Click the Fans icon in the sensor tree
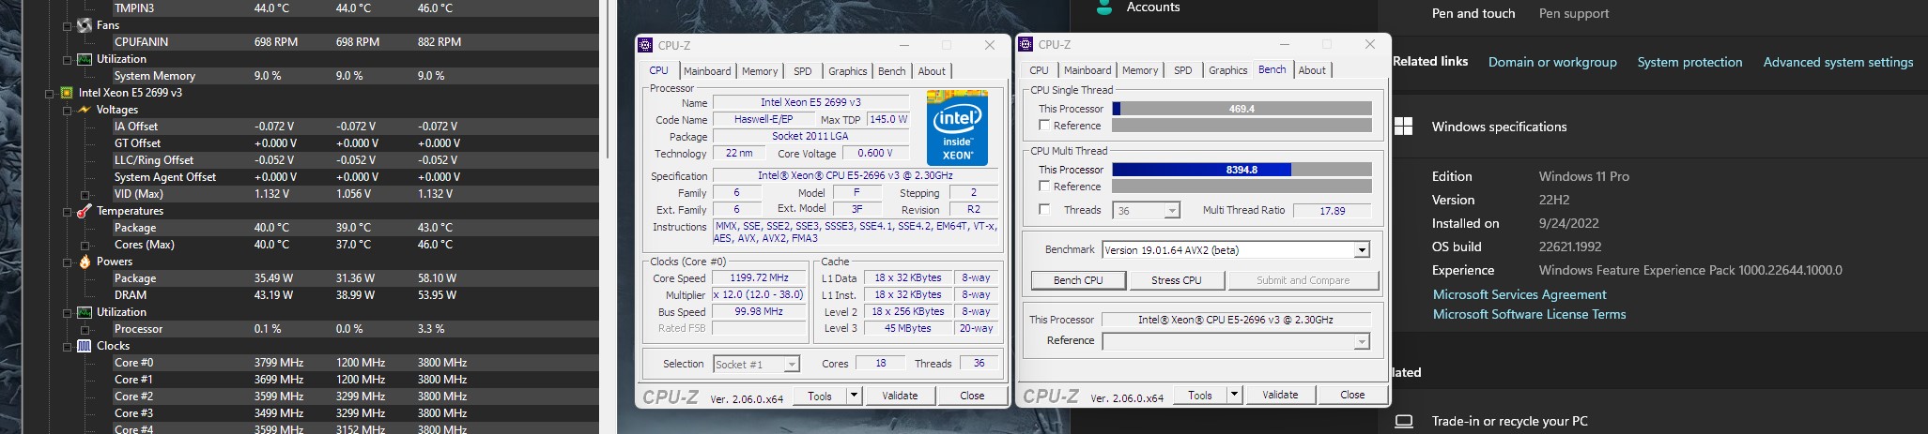Viewport: 1928px width, 434px height. [x=85, y=25]
